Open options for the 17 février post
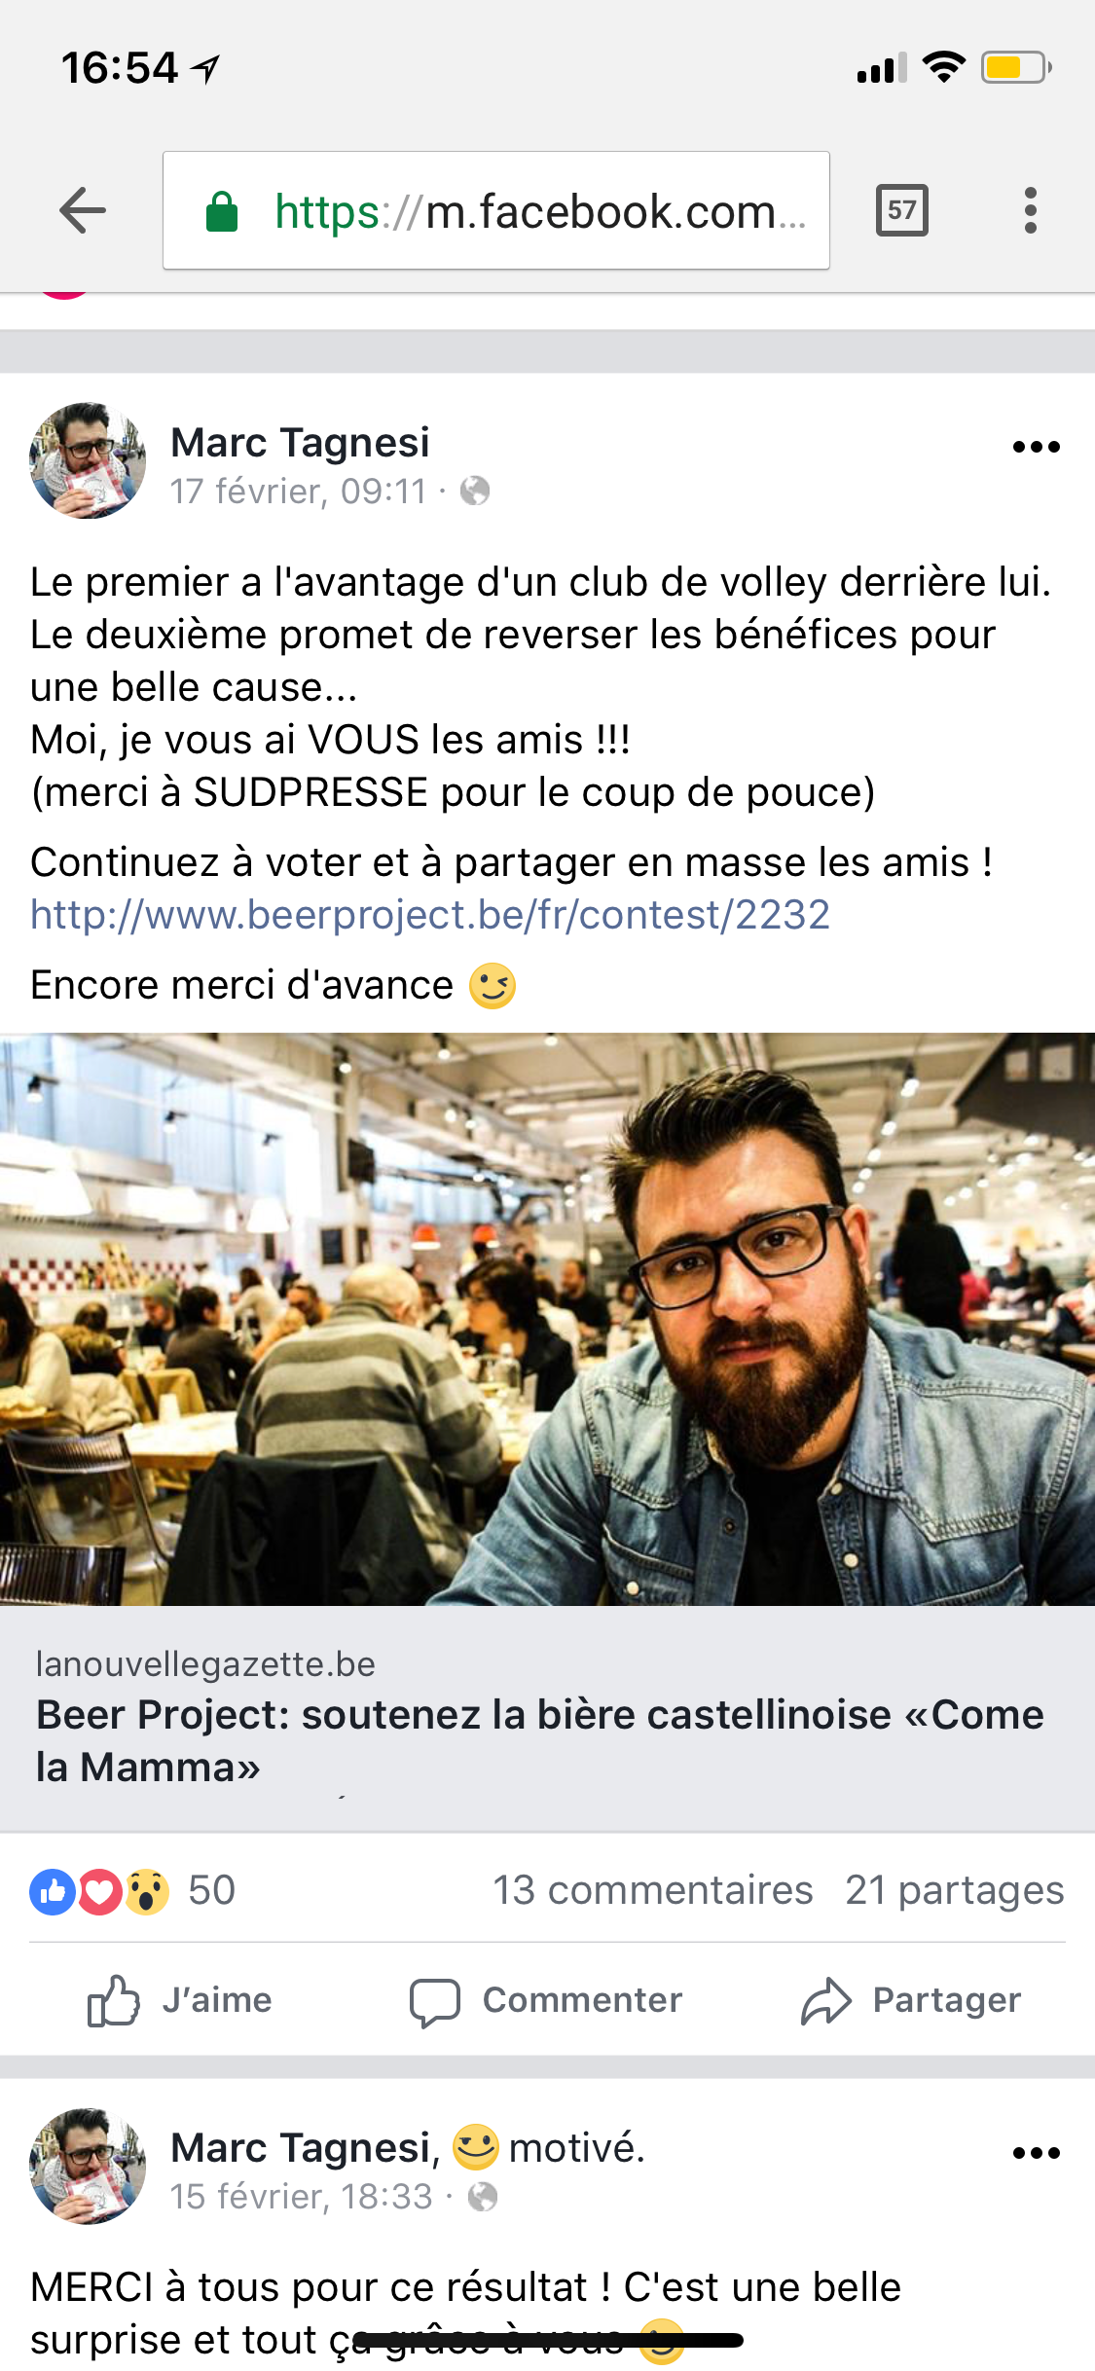1095x2371 pixels. 1036,447
